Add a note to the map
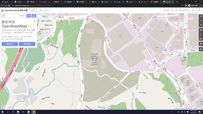 point(201,44)
